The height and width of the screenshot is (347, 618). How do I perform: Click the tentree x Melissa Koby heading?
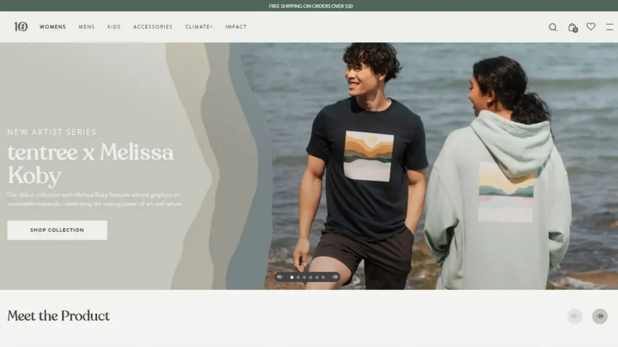point(91,164)
